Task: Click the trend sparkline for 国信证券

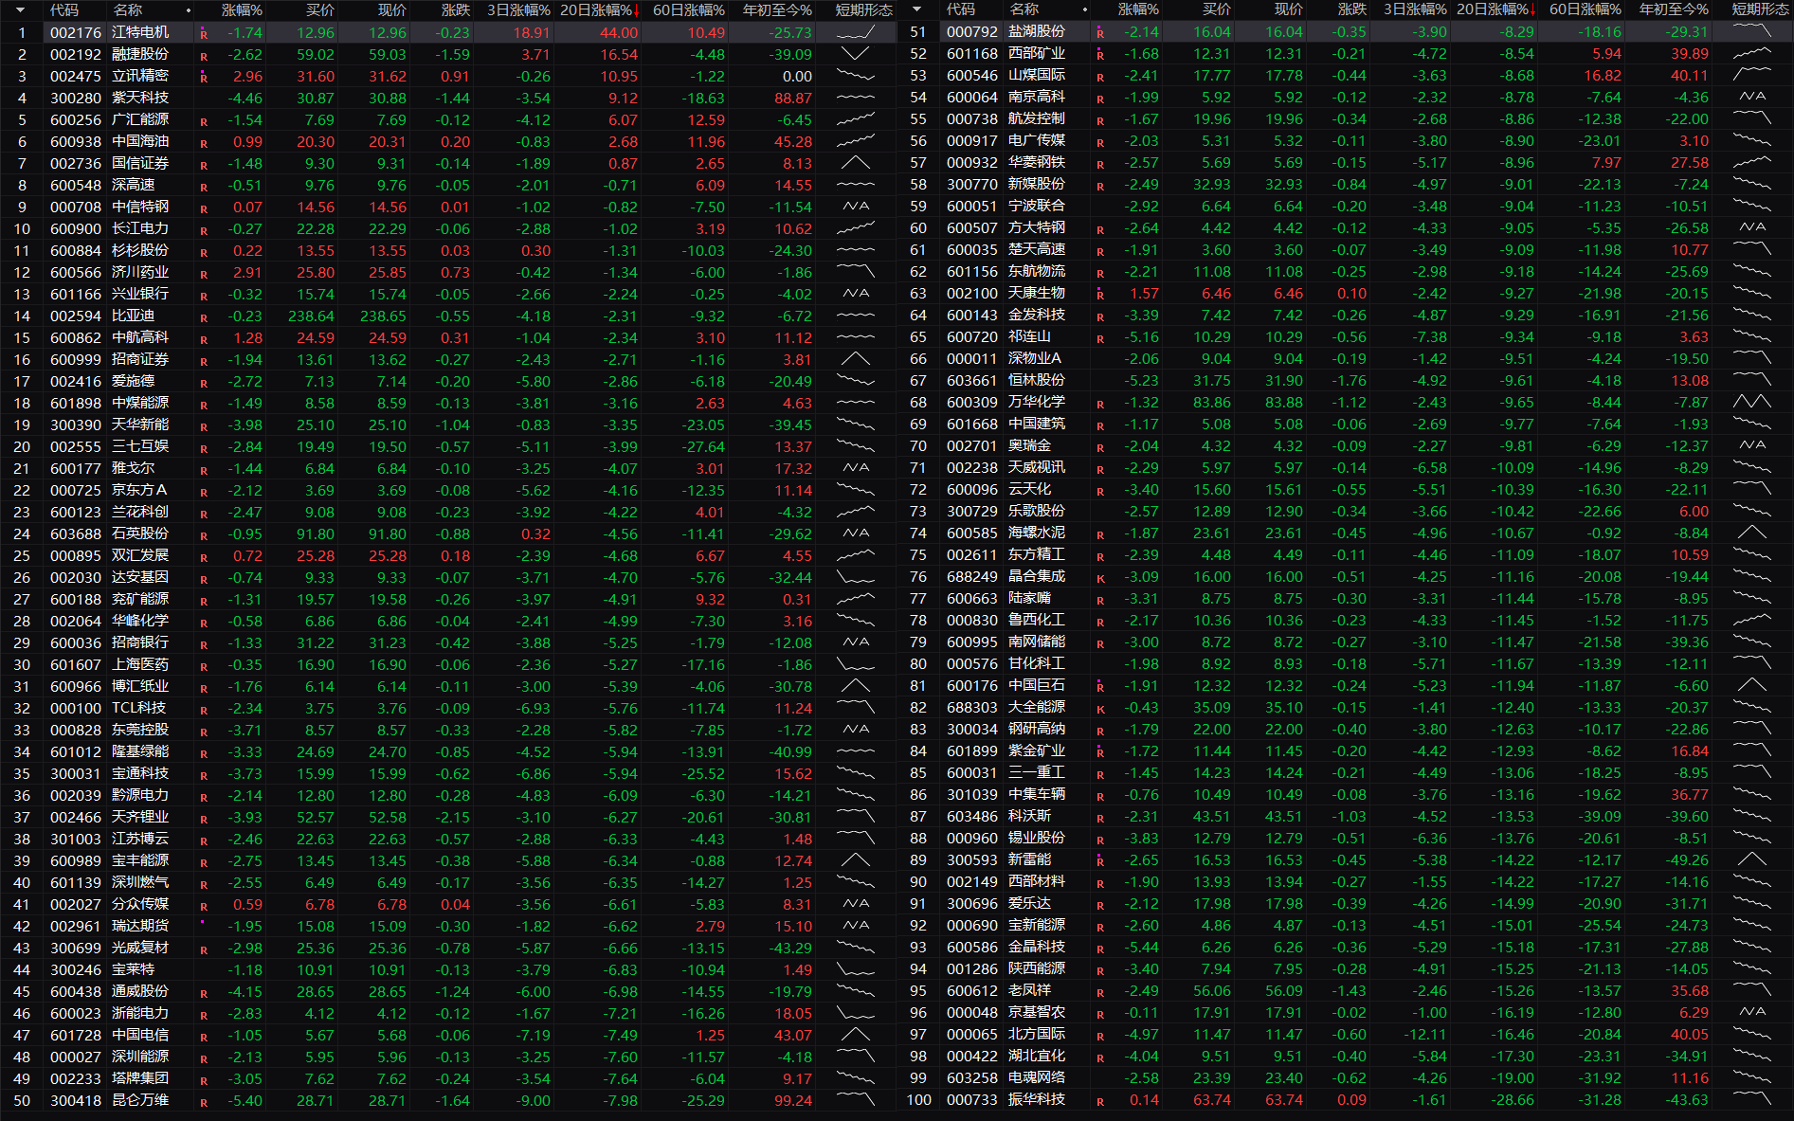Action: 856,163
